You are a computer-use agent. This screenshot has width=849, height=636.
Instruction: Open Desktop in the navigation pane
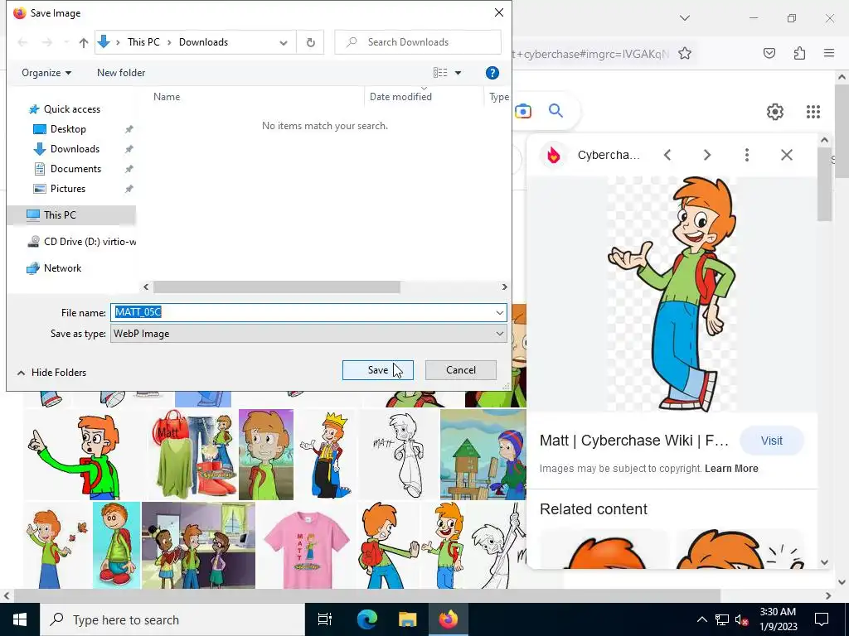tap(68, 129)
